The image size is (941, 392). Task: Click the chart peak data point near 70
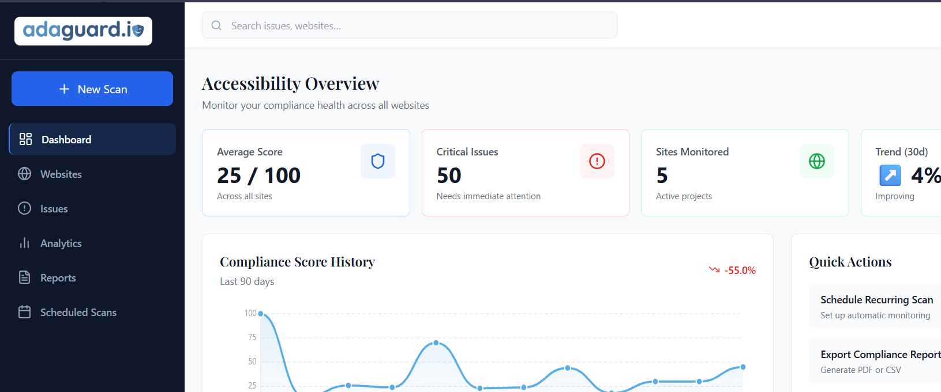pos(436,342)
